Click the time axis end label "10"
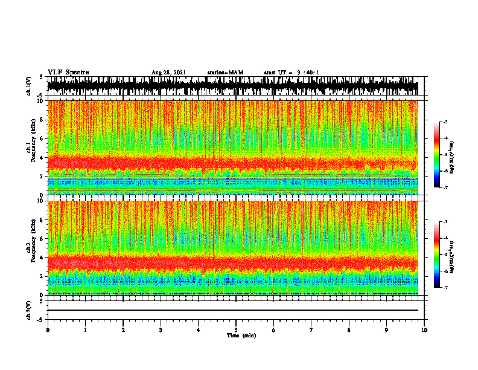Viewport: 478px width, 370px height. (x=424, y=330)
